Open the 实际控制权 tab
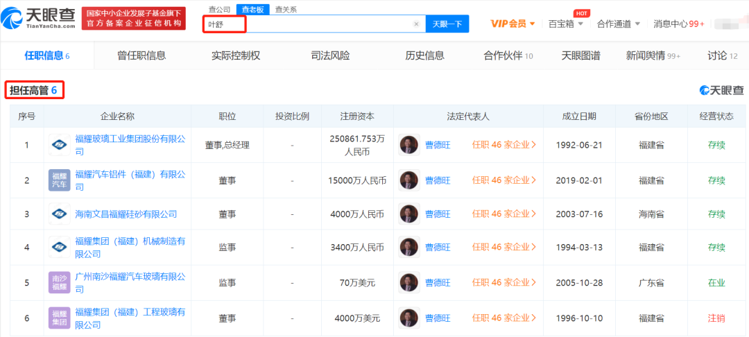 click(236, 56)
